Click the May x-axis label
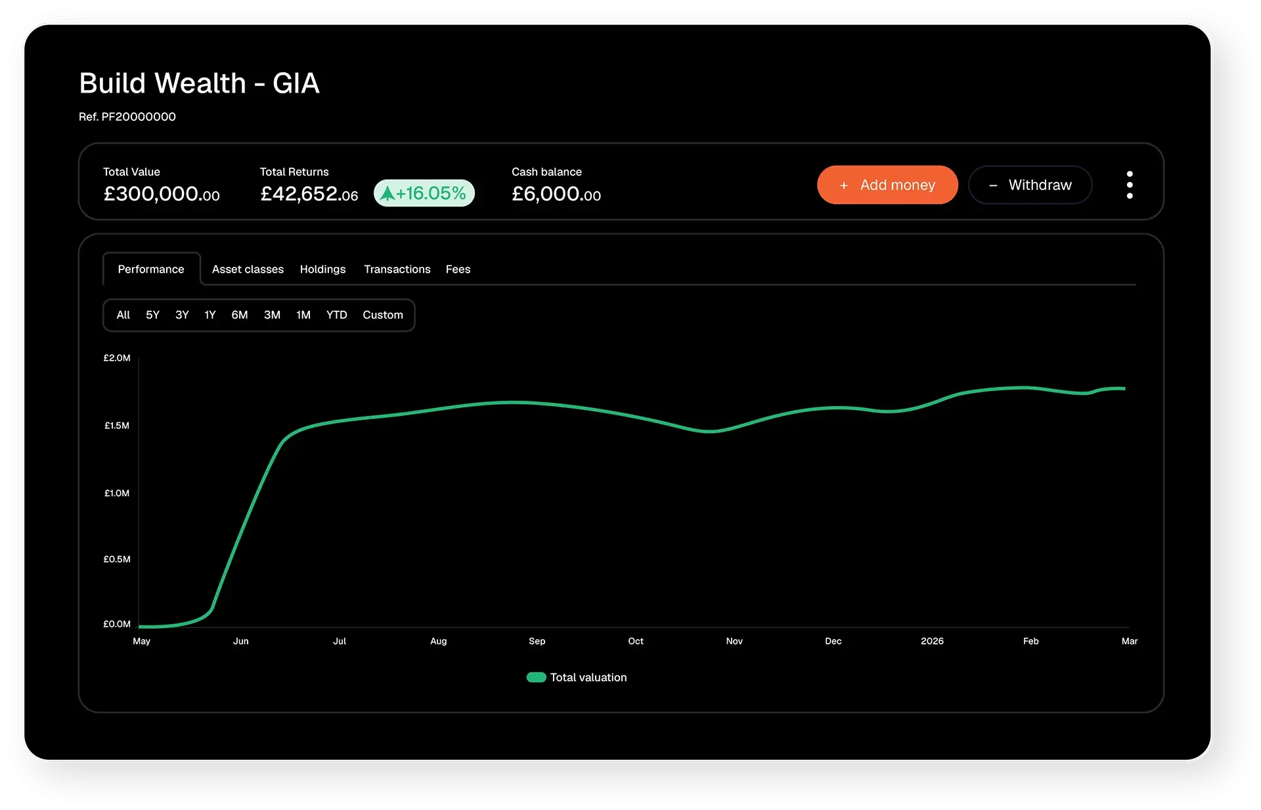 [x=141, y=641]
